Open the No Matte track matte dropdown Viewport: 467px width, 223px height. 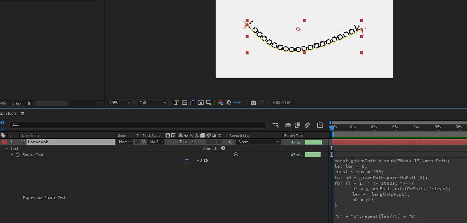coord(156,142)
